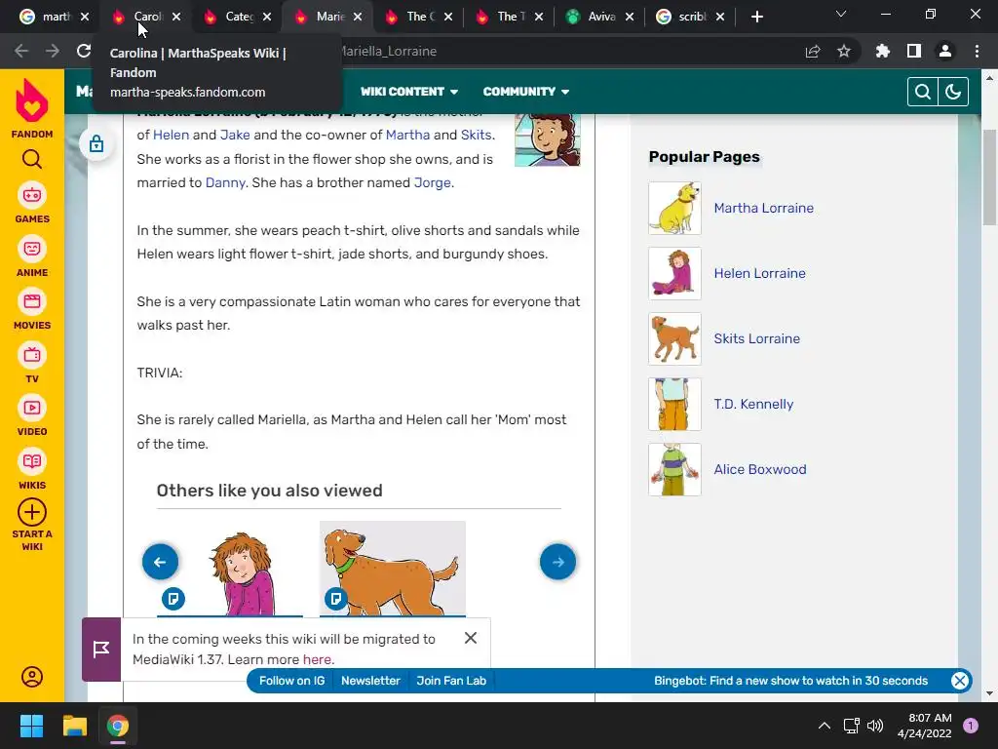Click the share page icon in address bar
998x749 pixels.
(x=813, y=51)
